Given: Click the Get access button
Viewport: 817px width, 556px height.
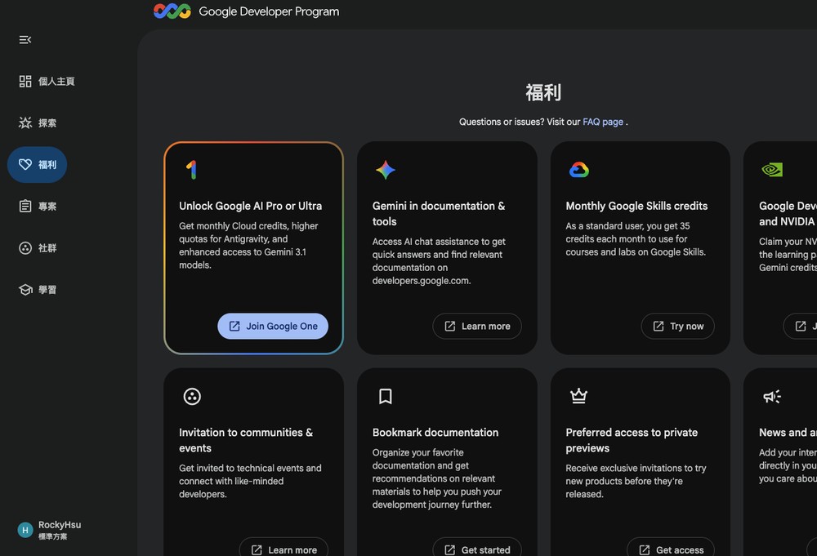Looking at the screenshot, I should (x=671, y=548).
